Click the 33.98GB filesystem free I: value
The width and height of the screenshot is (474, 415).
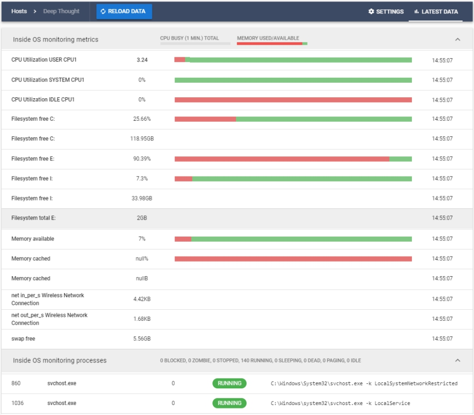[x=142, y=198]
